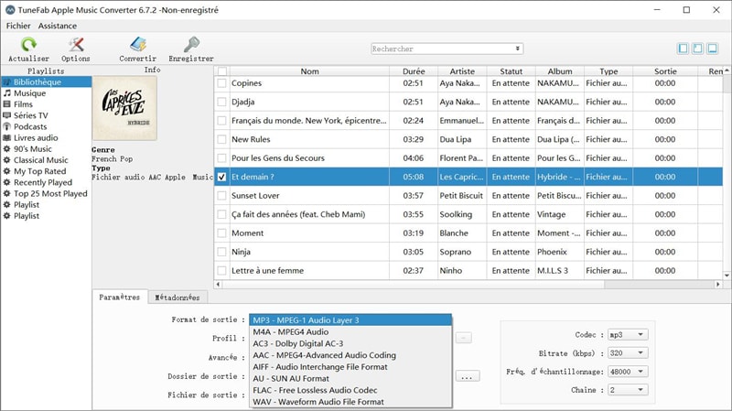Click gear icon beside 90's Music
732x411 pixels.
[x=7, y=149]
